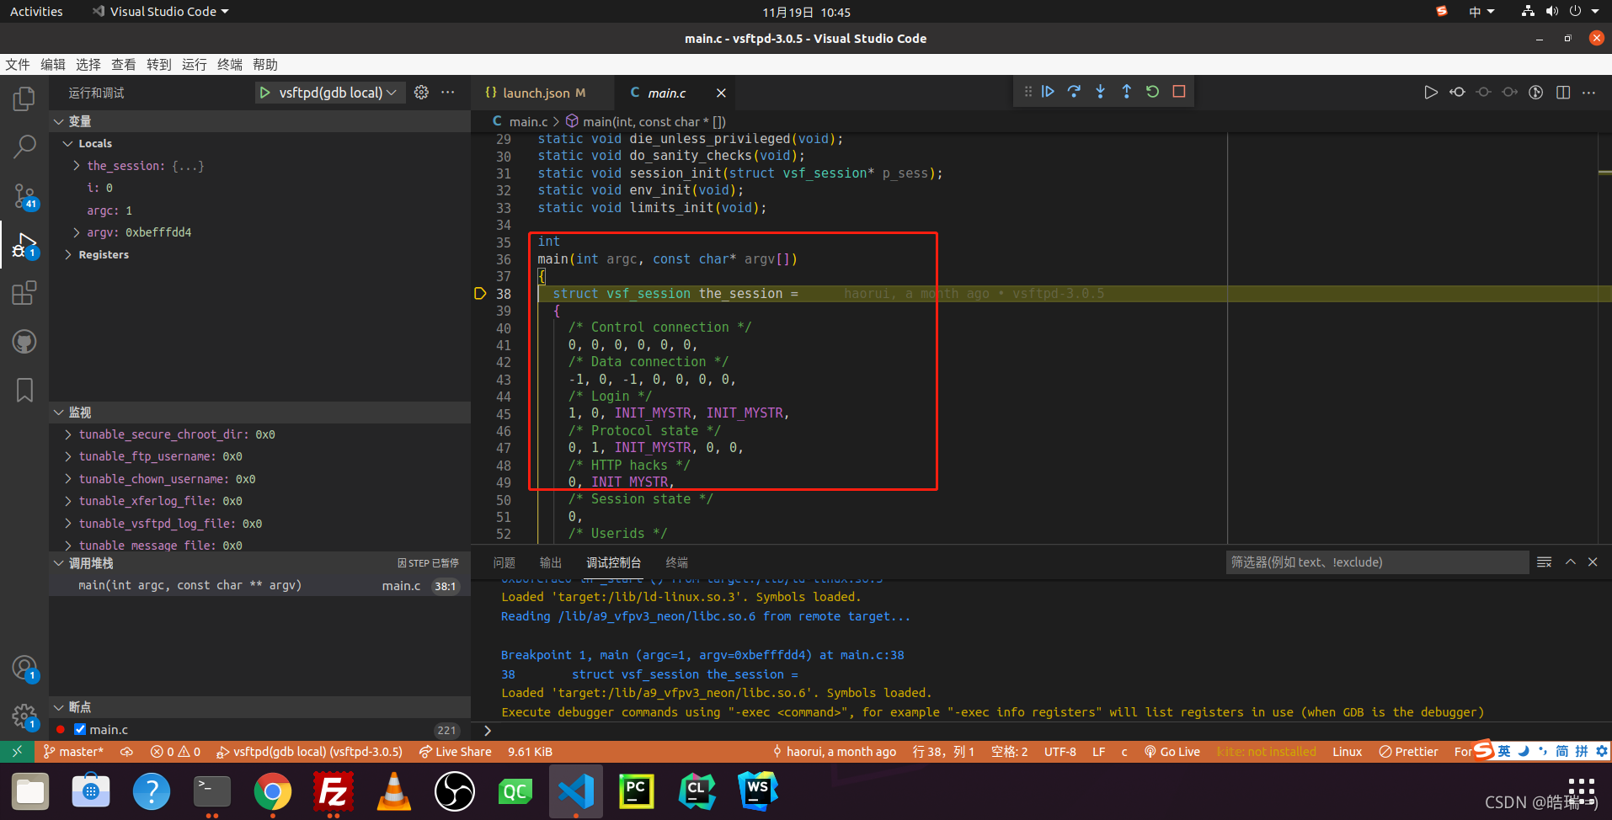
Task: Open the Search view in activity bar
Action: (24, 147)
